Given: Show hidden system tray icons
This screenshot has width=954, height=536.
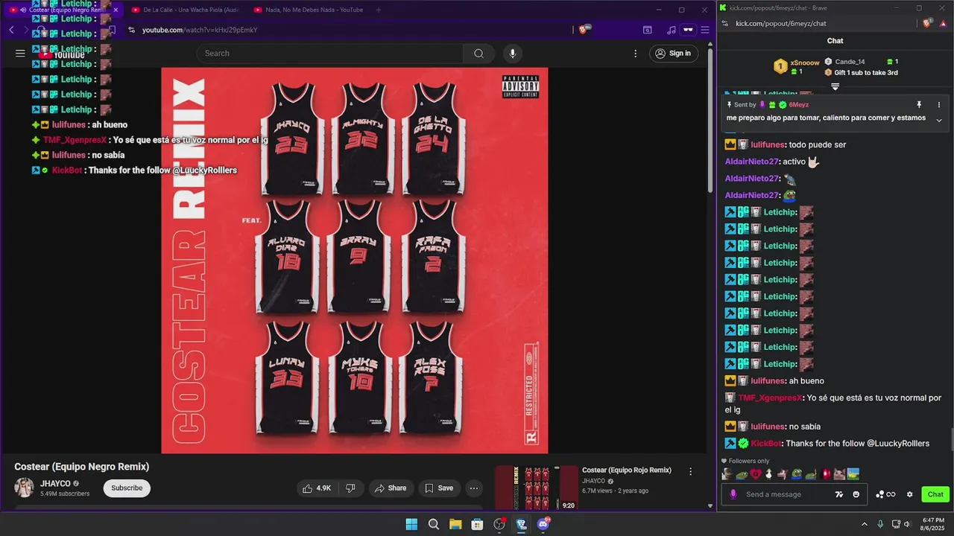Looking at the screenshot, I should 865,524.
